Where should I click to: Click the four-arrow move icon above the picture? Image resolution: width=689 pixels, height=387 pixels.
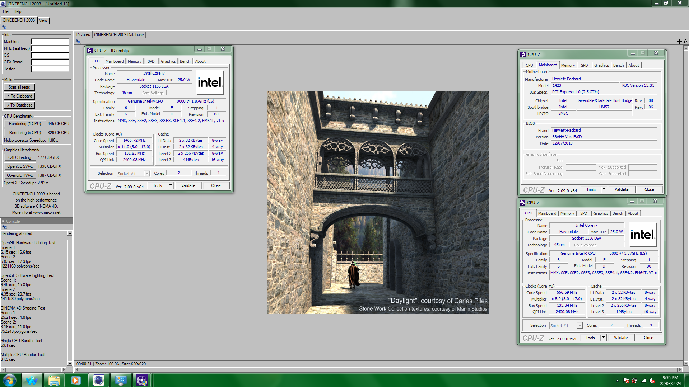click(679, 42)
